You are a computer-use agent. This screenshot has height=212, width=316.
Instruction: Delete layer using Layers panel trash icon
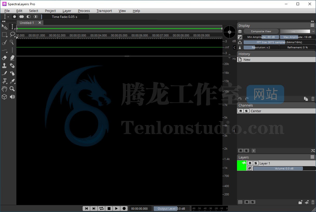click(313, 202)
